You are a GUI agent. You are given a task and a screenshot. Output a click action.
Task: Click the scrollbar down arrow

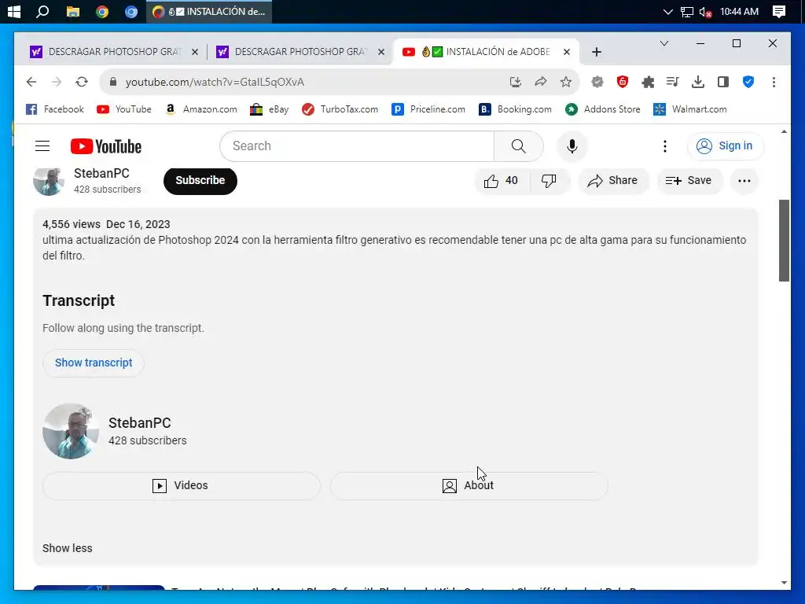coord(784,583)
